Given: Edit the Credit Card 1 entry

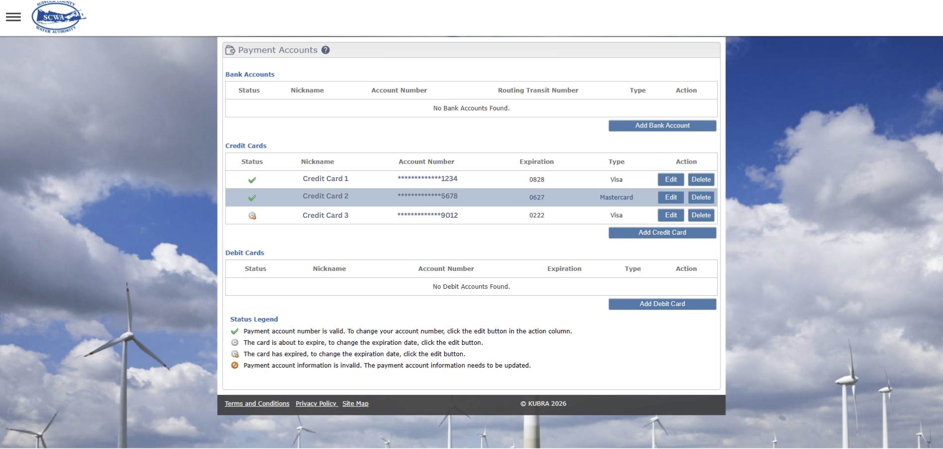Looking at the screenshot, I should (670, 179).
